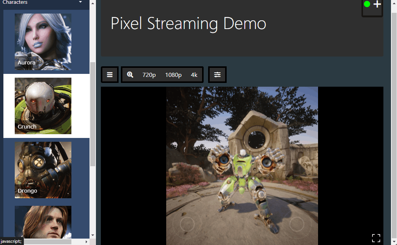The width and height of the screenshot is (397, 245).
Task: Select the Crunch character thumbnail
Action: 43,106
